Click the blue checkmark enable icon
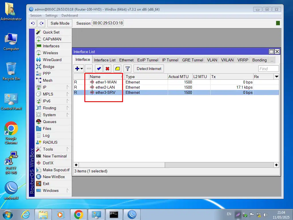Screen dimensions: 293x220 99,69
